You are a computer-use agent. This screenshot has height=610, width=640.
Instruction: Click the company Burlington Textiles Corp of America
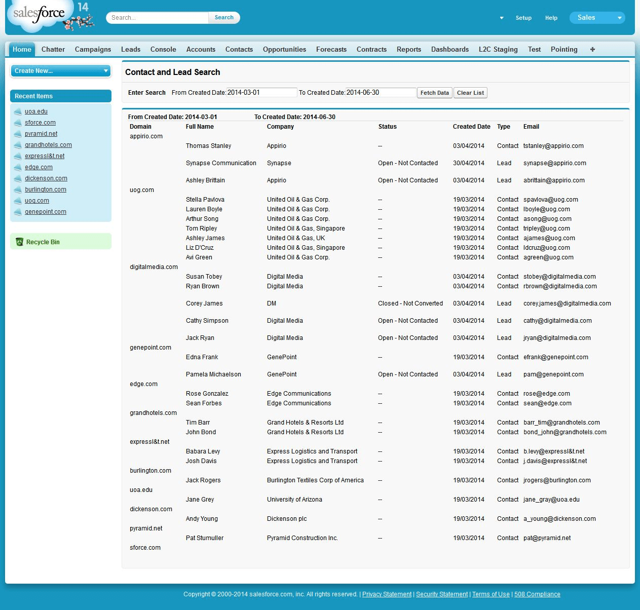(315, 480)
